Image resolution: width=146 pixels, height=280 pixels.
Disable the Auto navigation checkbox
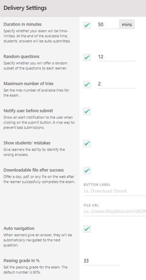[x=87, y=229]
